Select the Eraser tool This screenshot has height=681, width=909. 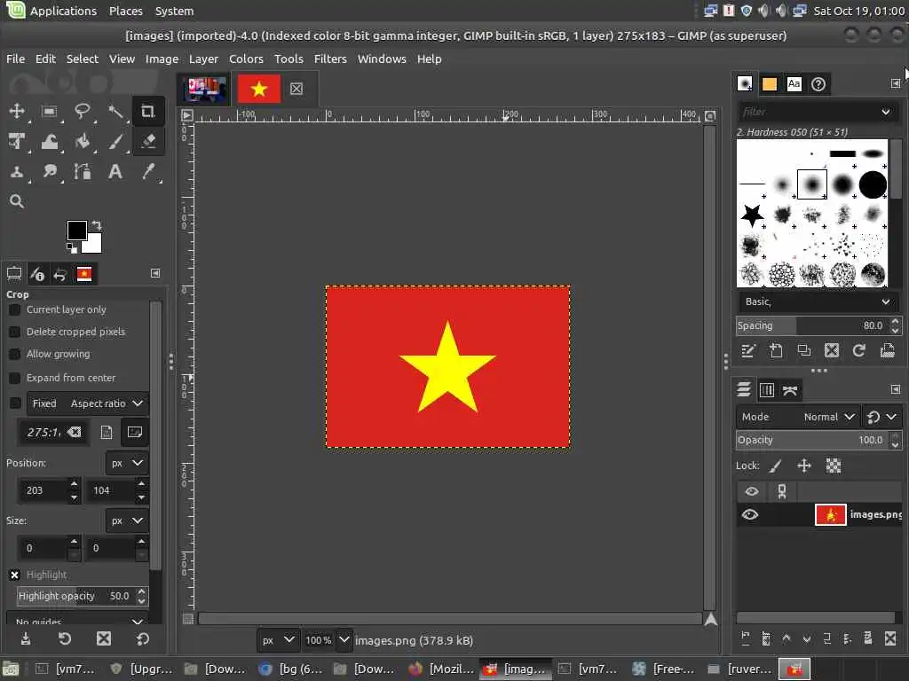[148, 141]
